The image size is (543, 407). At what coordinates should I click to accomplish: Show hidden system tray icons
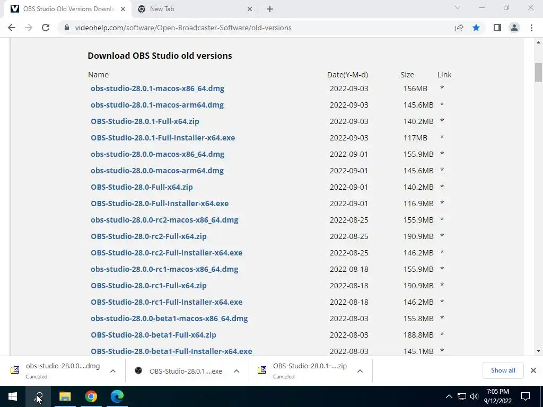pyautogui.click(x=449, y=396)
